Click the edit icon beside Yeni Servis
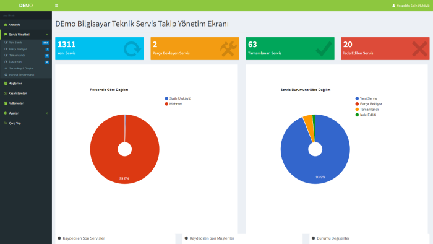This screenshot has height=244, width=433. pyautogui.click(x=6, y=43)
